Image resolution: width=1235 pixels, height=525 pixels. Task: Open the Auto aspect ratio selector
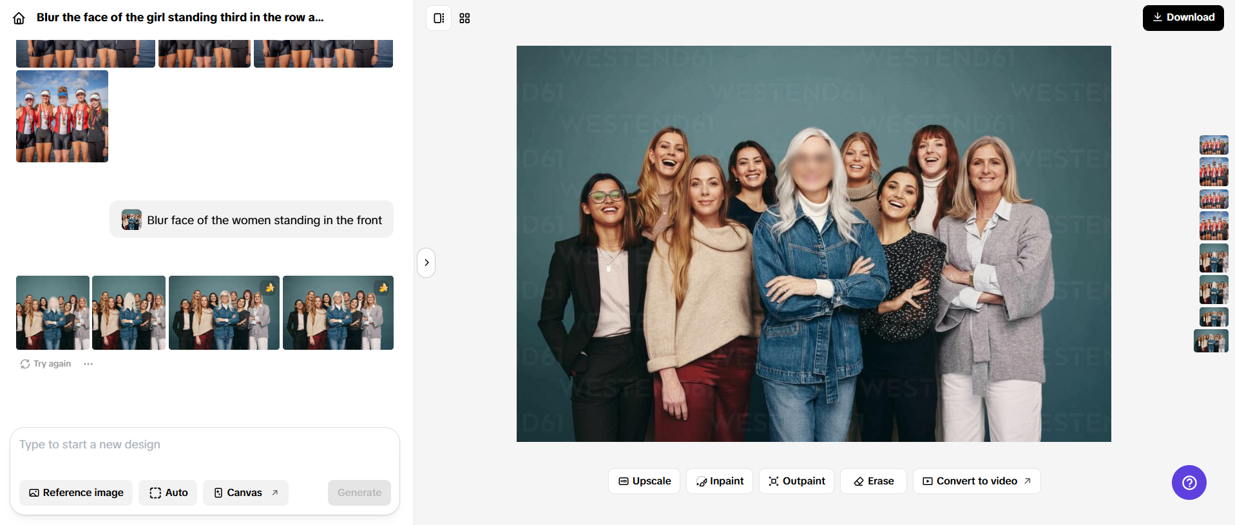(x=168, y=493)
